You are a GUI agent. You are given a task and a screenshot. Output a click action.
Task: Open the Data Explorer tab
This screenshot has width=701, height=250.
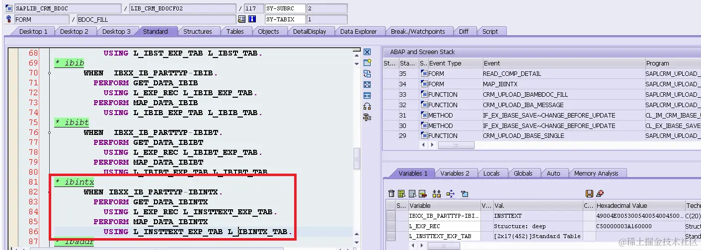[x=358, y=31]
